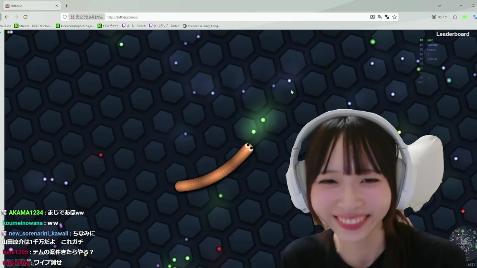The width and height of the screenshot is (477, 268).
Task: Click the shield tracking protection icon
Action: click(64, 17)
